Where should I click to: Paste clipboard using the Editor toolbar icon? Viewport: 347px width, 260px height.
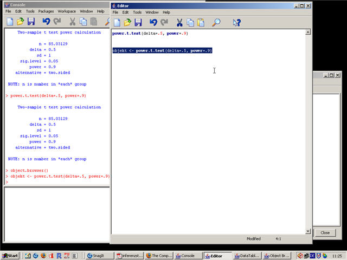point(201,22)
